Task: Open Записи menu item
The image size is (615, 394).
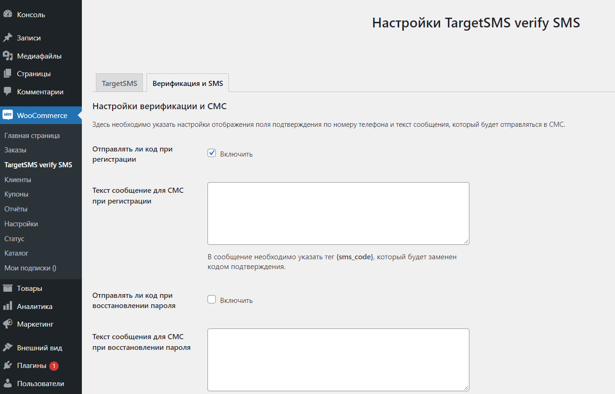Action: pos(41,38)
